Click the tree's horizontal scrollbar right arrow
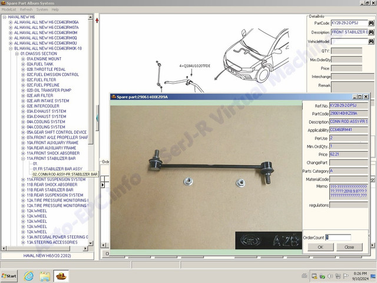The image size is (377, 283). [85, 248]
